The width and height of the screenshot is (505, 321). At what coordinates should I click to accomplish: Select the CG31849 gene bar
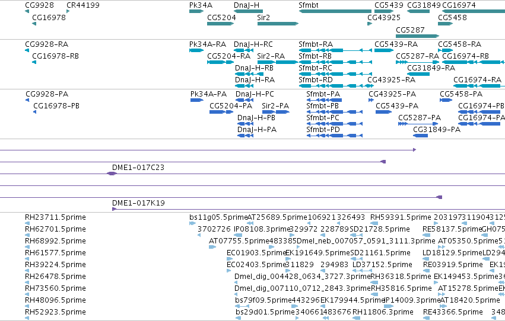pyautogui.click(x=418, y=11)
